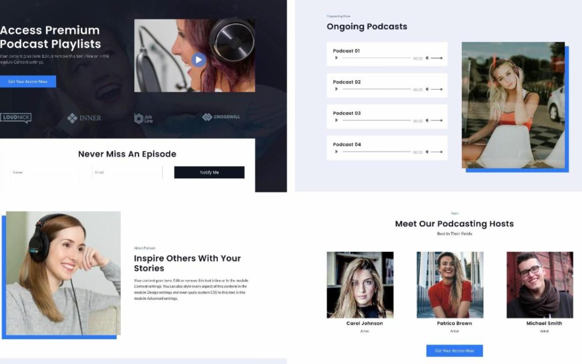Click the Carol Johnson name
The width and height of the screenshot is (582, 364).
pyautogui.click(x=364, y=324)
